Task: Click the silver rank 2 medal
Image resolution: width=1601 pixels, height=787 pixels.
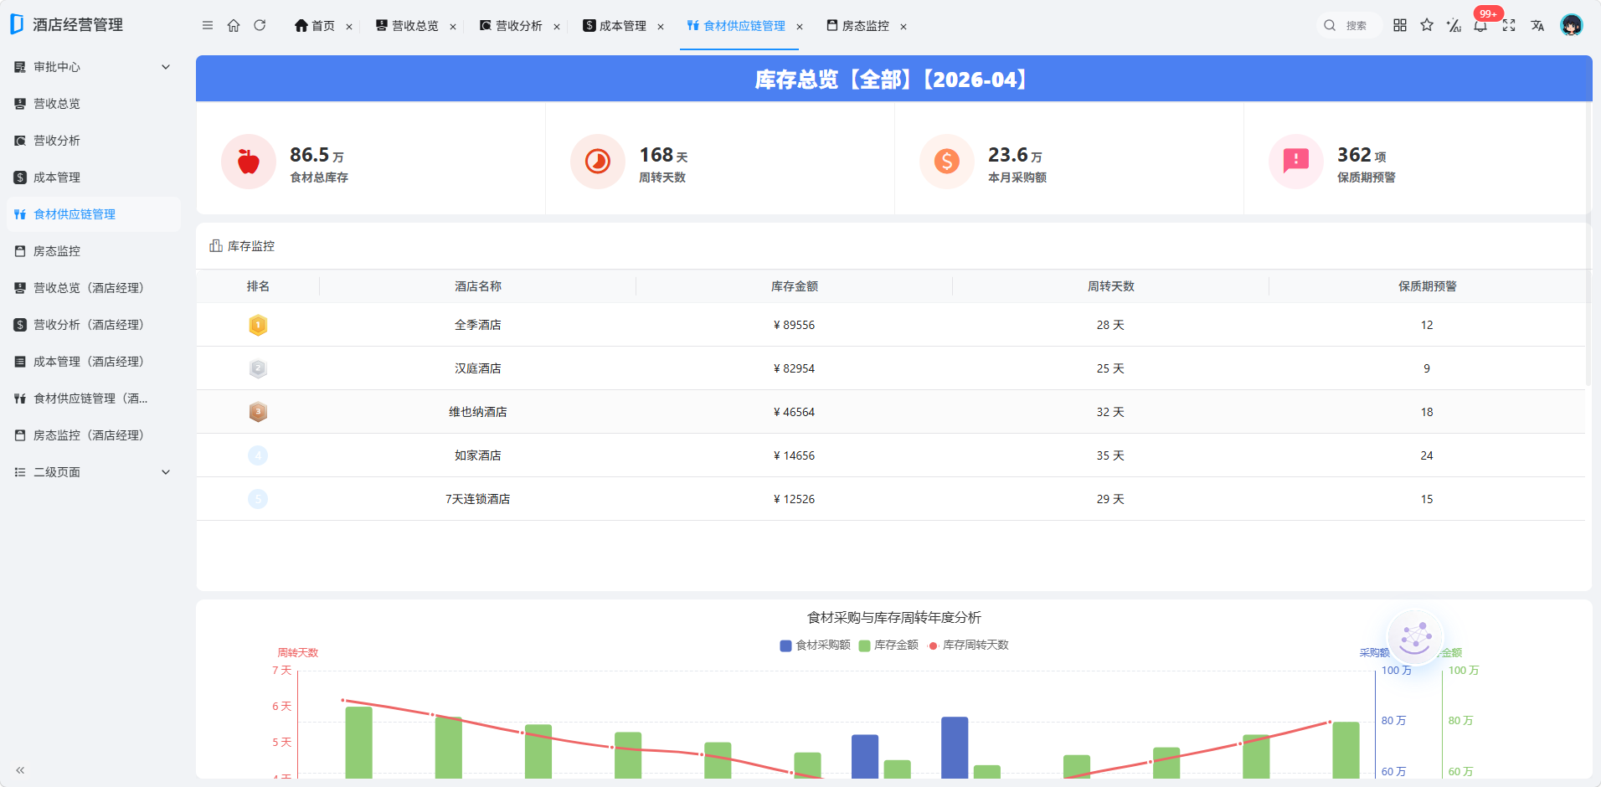Action: 258,368
